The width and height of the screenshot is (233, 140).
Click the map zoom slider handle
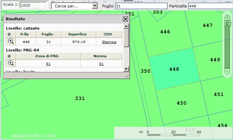tap(227, 24)
